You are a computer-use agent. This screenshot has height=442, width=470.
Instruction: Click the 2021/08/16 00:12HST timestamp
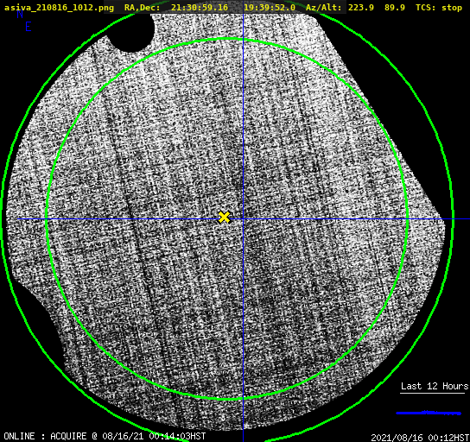pos(420,438)
